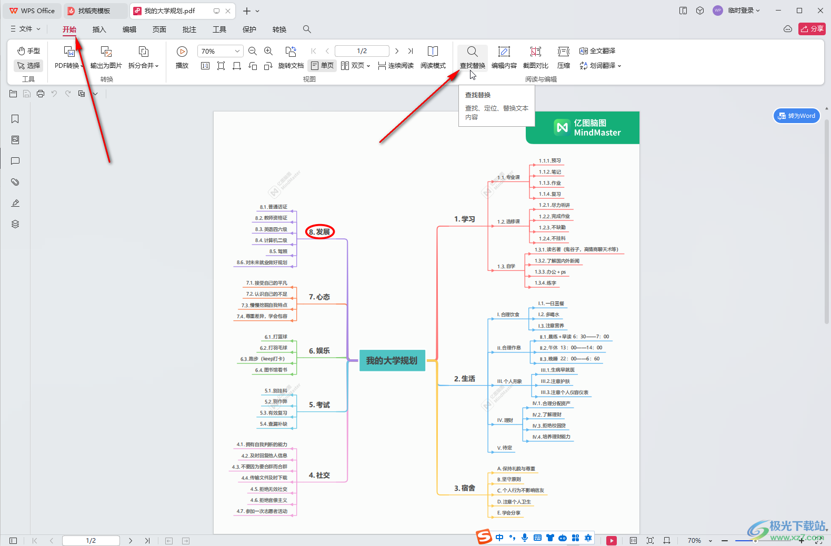Open the signature sidebar panel
This screenshot has width=831, height=546.
coord(15,203)
